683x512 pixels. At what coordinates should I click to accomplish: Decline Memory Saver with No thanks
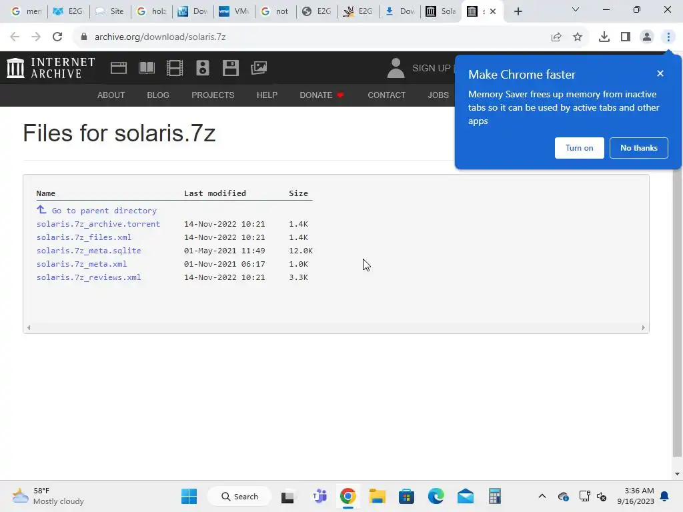[x=638, y=148]
